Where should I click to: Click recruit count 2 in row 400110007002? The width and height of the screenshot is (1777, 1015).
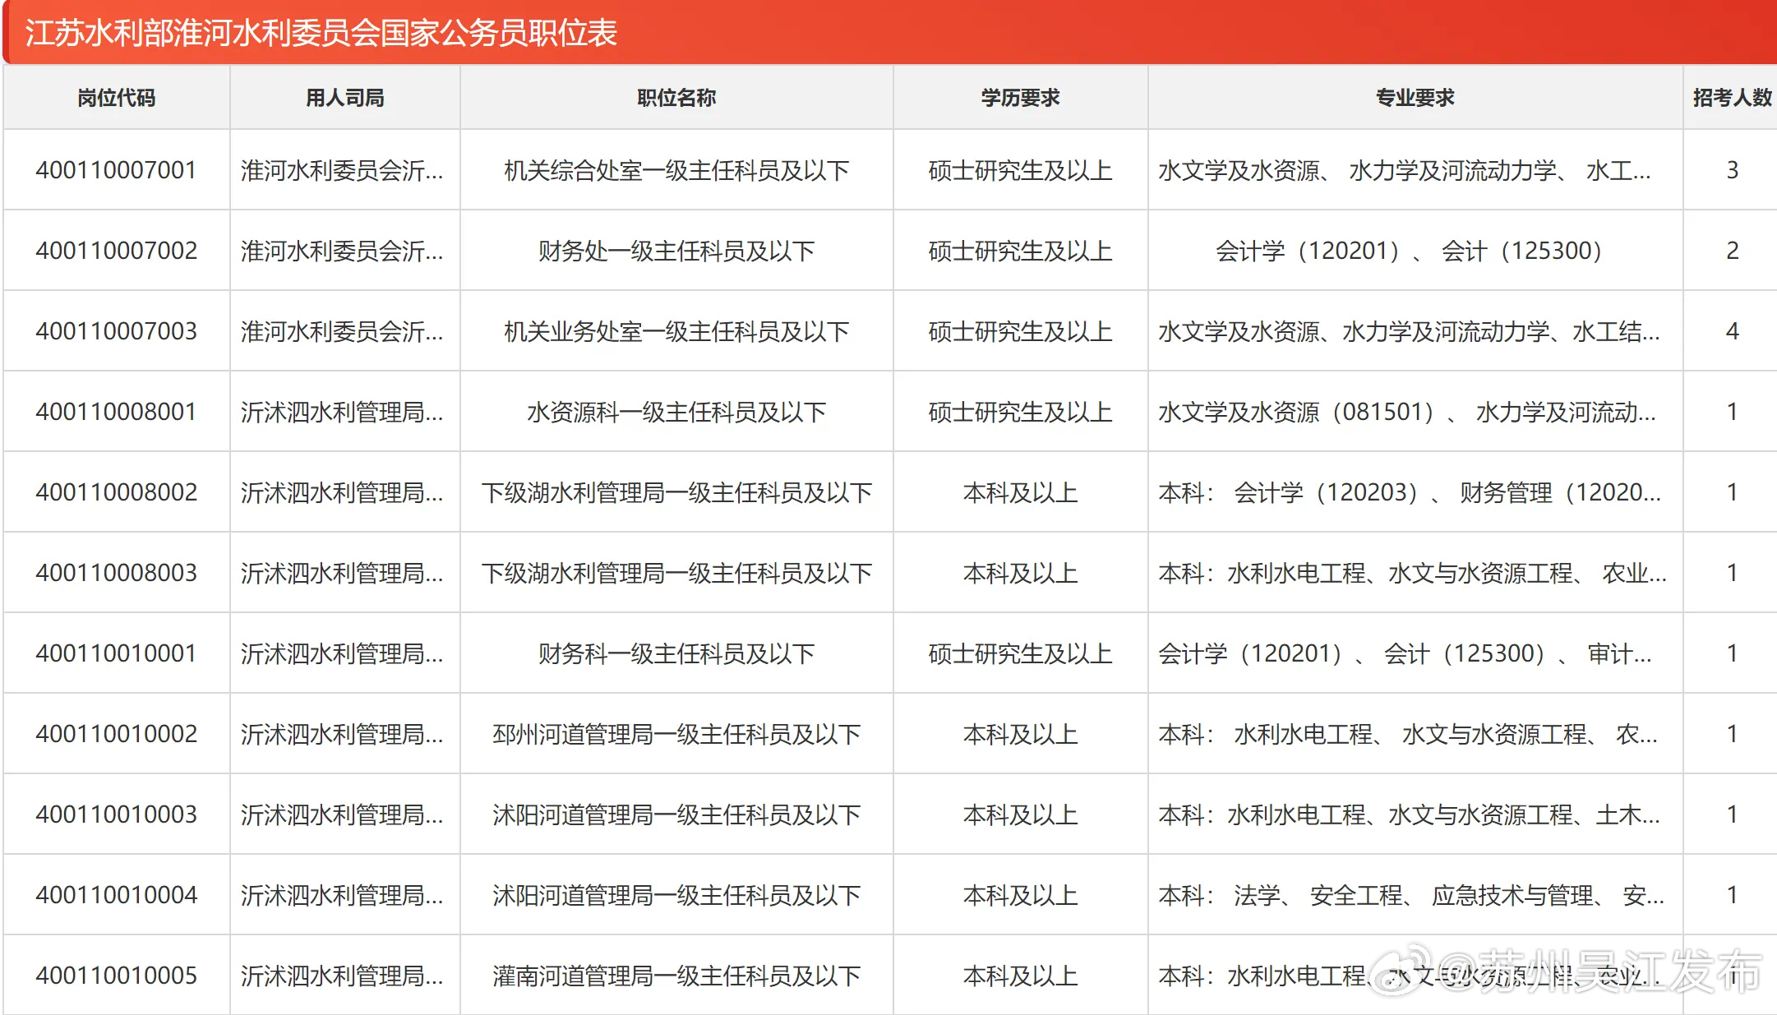click(x=1732, y=251)
